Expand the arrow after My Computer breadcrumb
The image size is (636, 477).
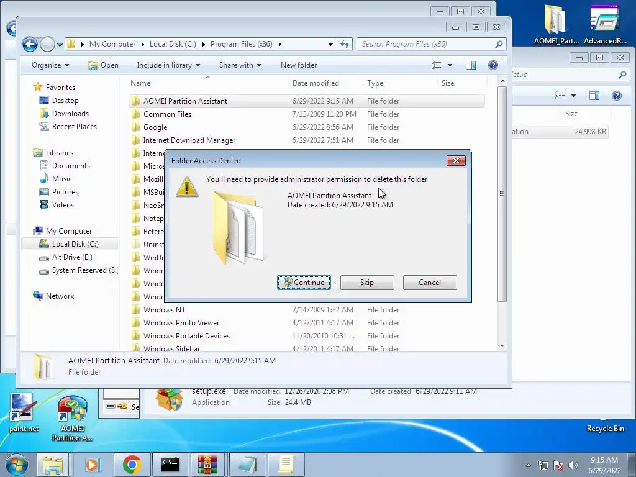(x=143, y=44)
